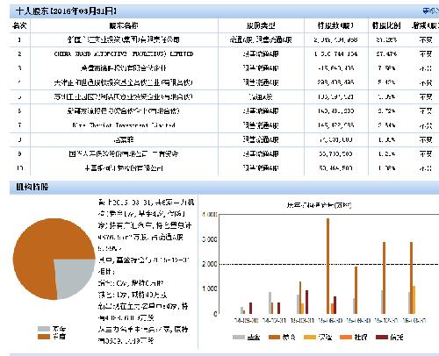439x356 pixels.
Task: Toggle the brown 券商 series in bar chart legend
Action: (x=282, y=338)
